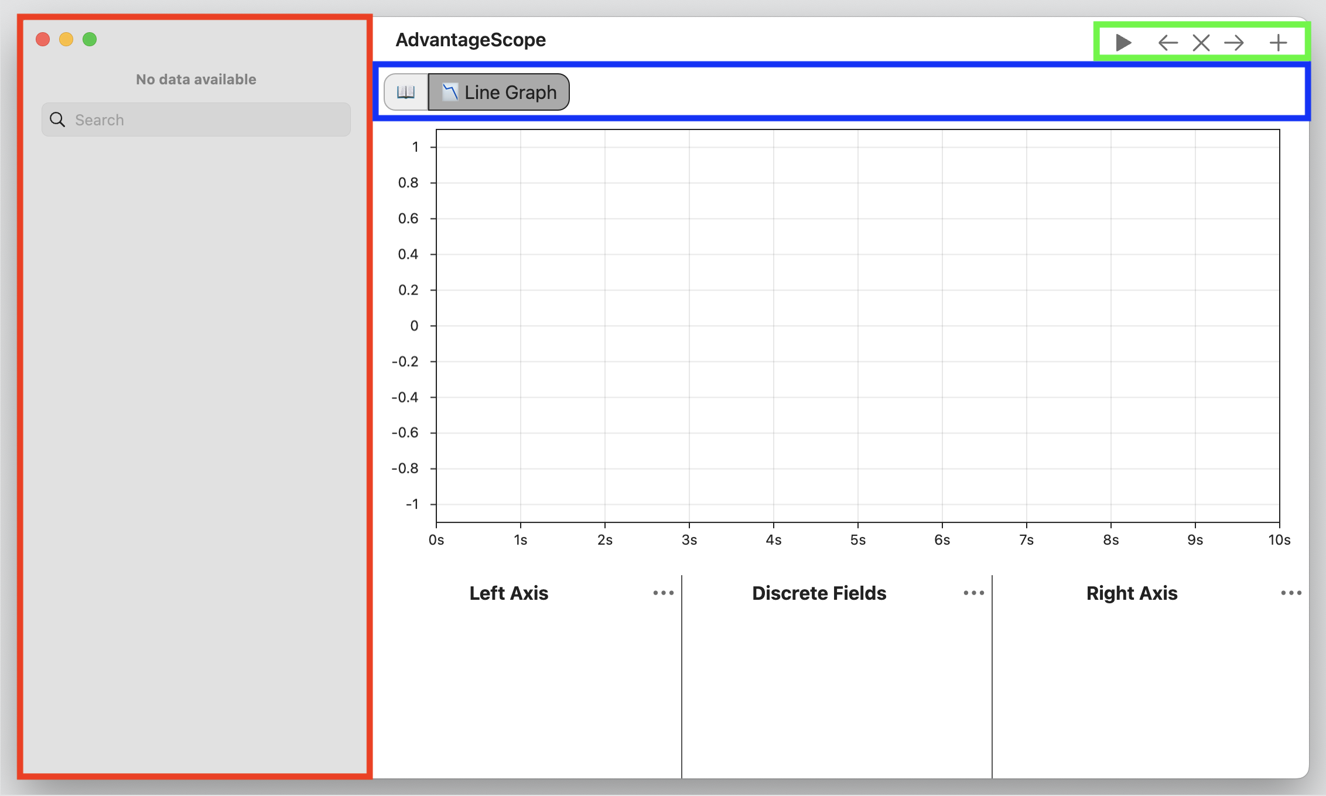Open Left Axis options menu dots
The image size is (1326, 796).
coord(664,593)
